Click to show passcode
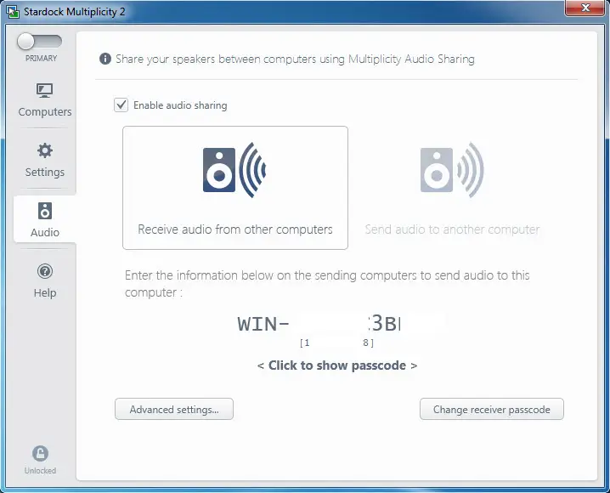Screen dimensions: 610x493 click(x=337, y=365)
